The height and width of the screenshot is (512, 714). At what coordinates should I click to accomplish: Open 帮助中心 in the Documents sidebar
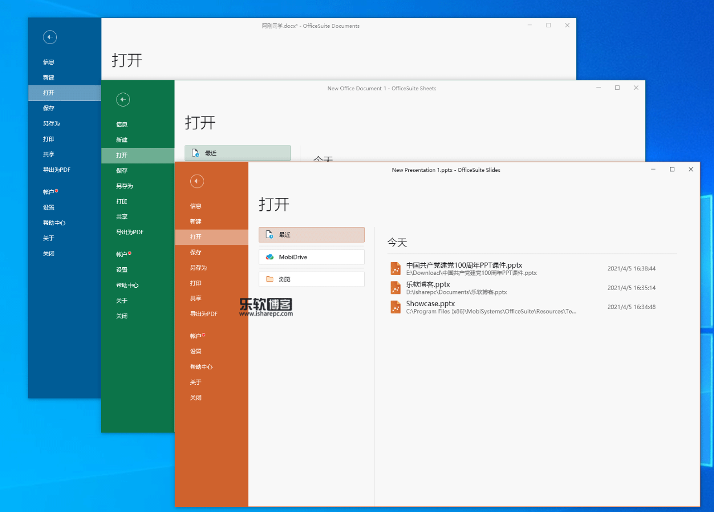click(55, 223)
